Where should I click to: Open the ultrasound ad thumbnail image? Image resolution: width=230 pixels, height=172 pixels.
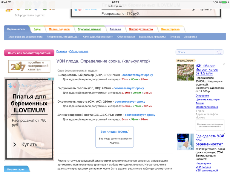(x=185, y=142)
